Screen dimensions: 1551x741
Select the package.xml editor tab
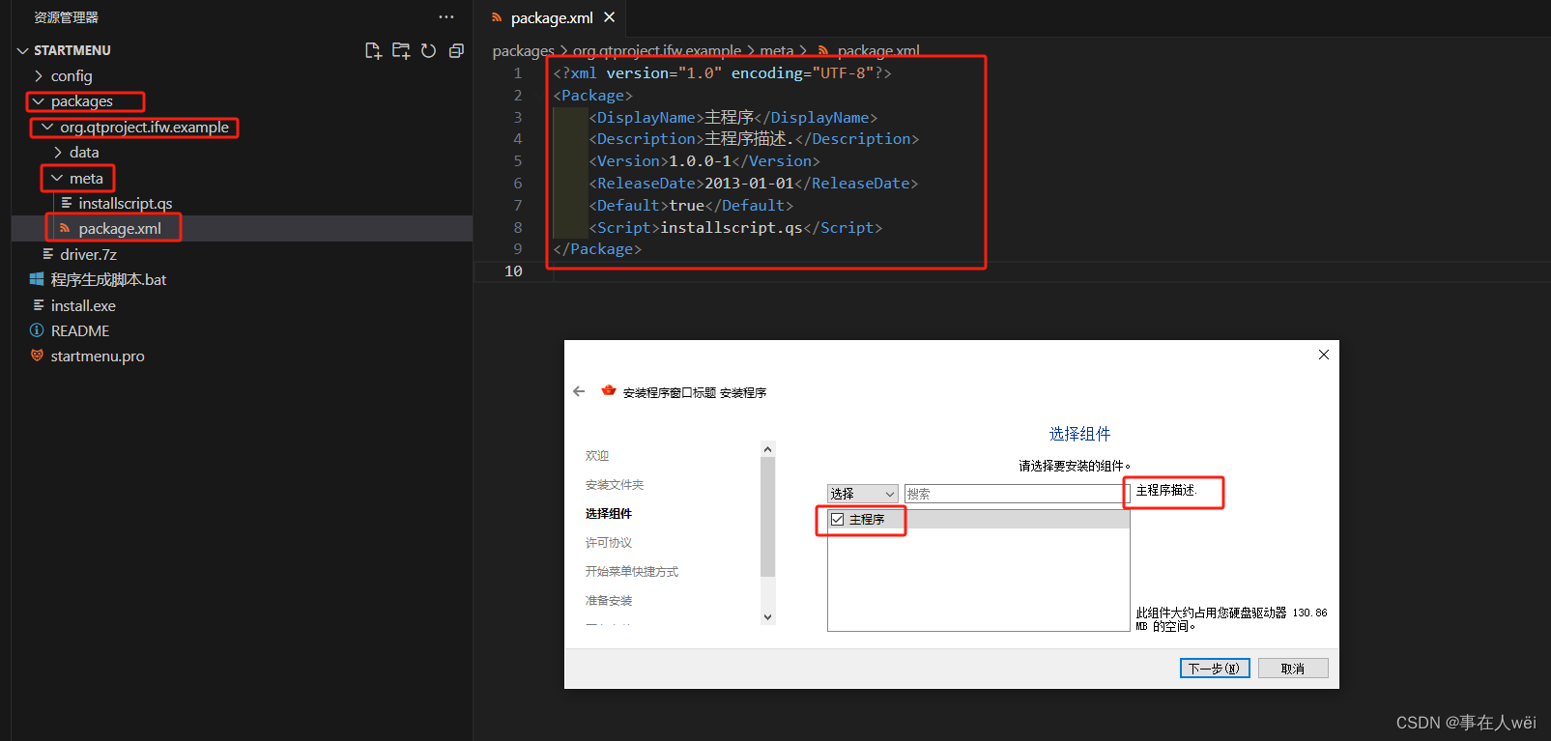[551, 17]
